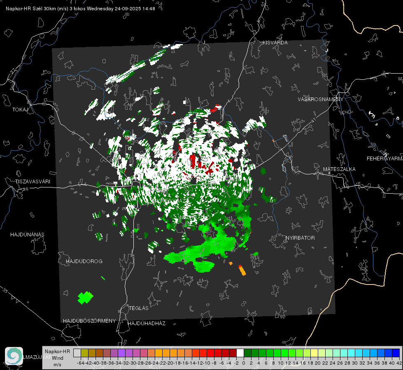Select the HAJDÚHADHÁZ city label
This screenshot has width=403, height=370.
tap(147, 324)
